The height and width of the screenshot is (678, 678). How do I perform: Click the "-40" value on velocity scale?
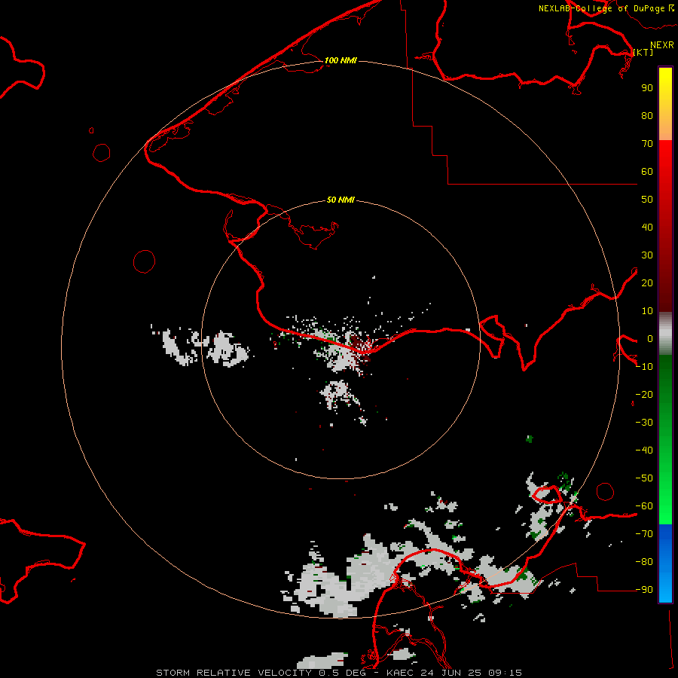tap(644, 450)
